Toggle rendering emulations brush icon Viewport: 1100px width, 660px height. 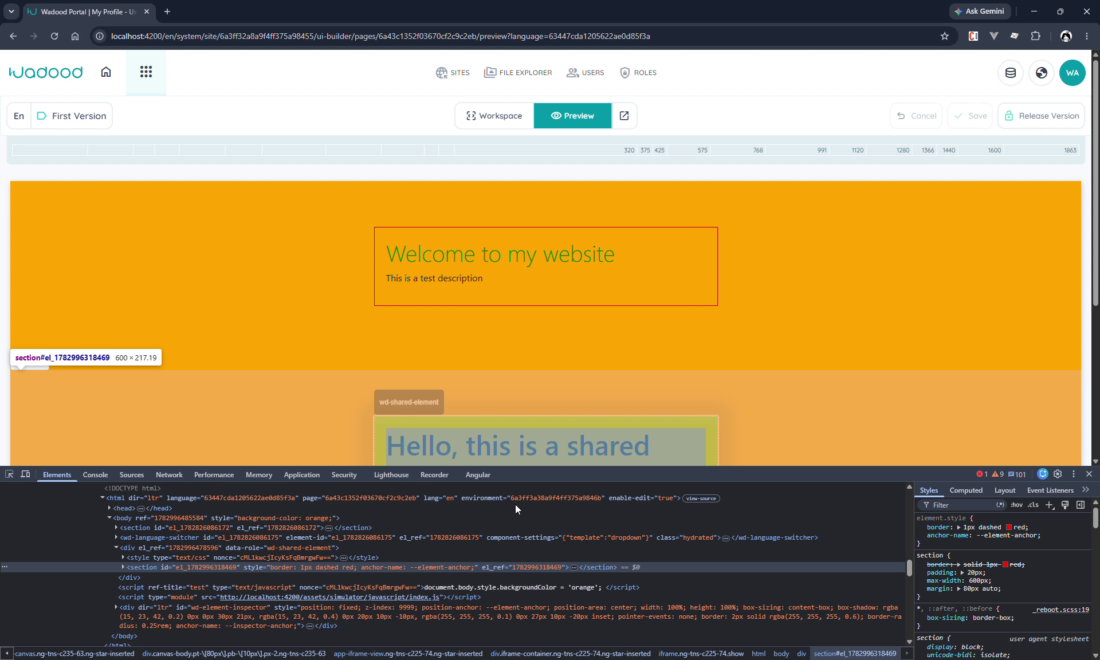click(1065, 505)
